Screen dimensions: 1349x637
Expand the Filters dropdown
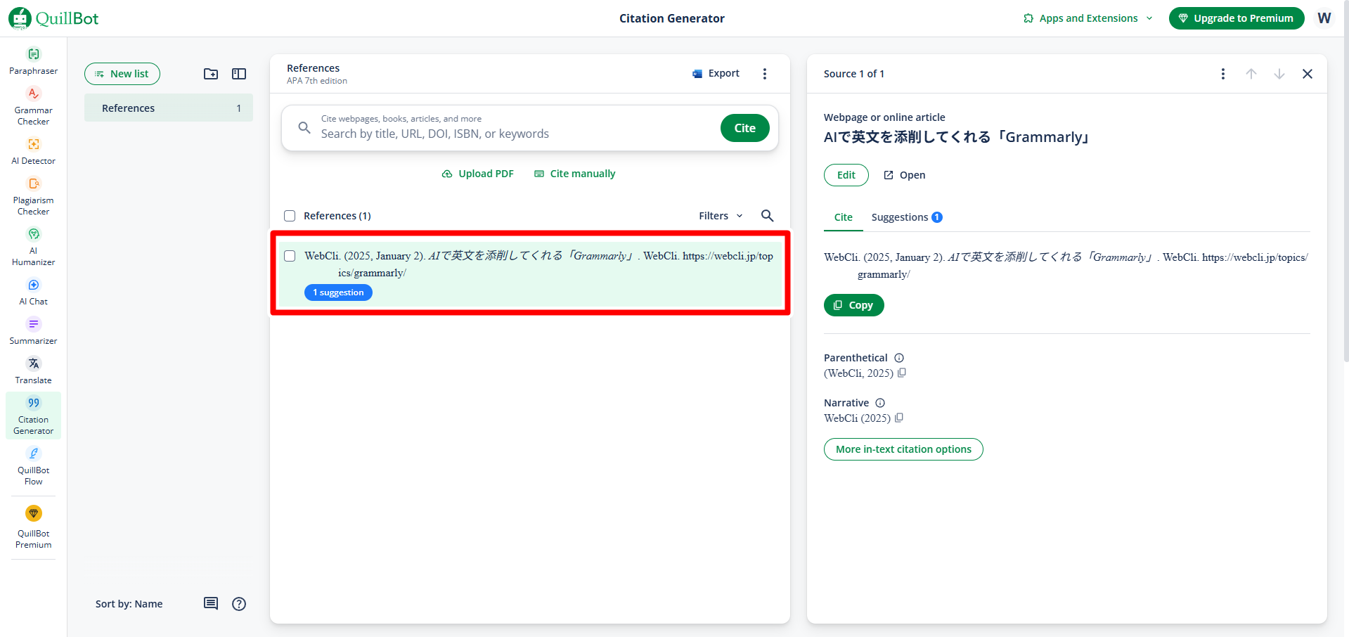click(721, 216)
